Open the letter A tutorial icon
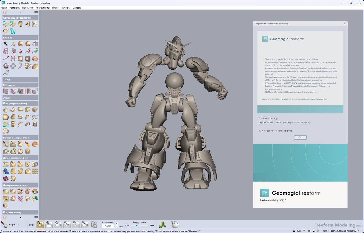 28,24
